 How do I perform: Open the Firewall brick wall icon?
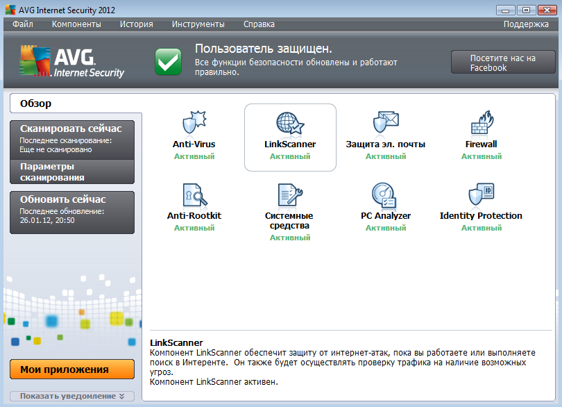(x=482, y=122)
